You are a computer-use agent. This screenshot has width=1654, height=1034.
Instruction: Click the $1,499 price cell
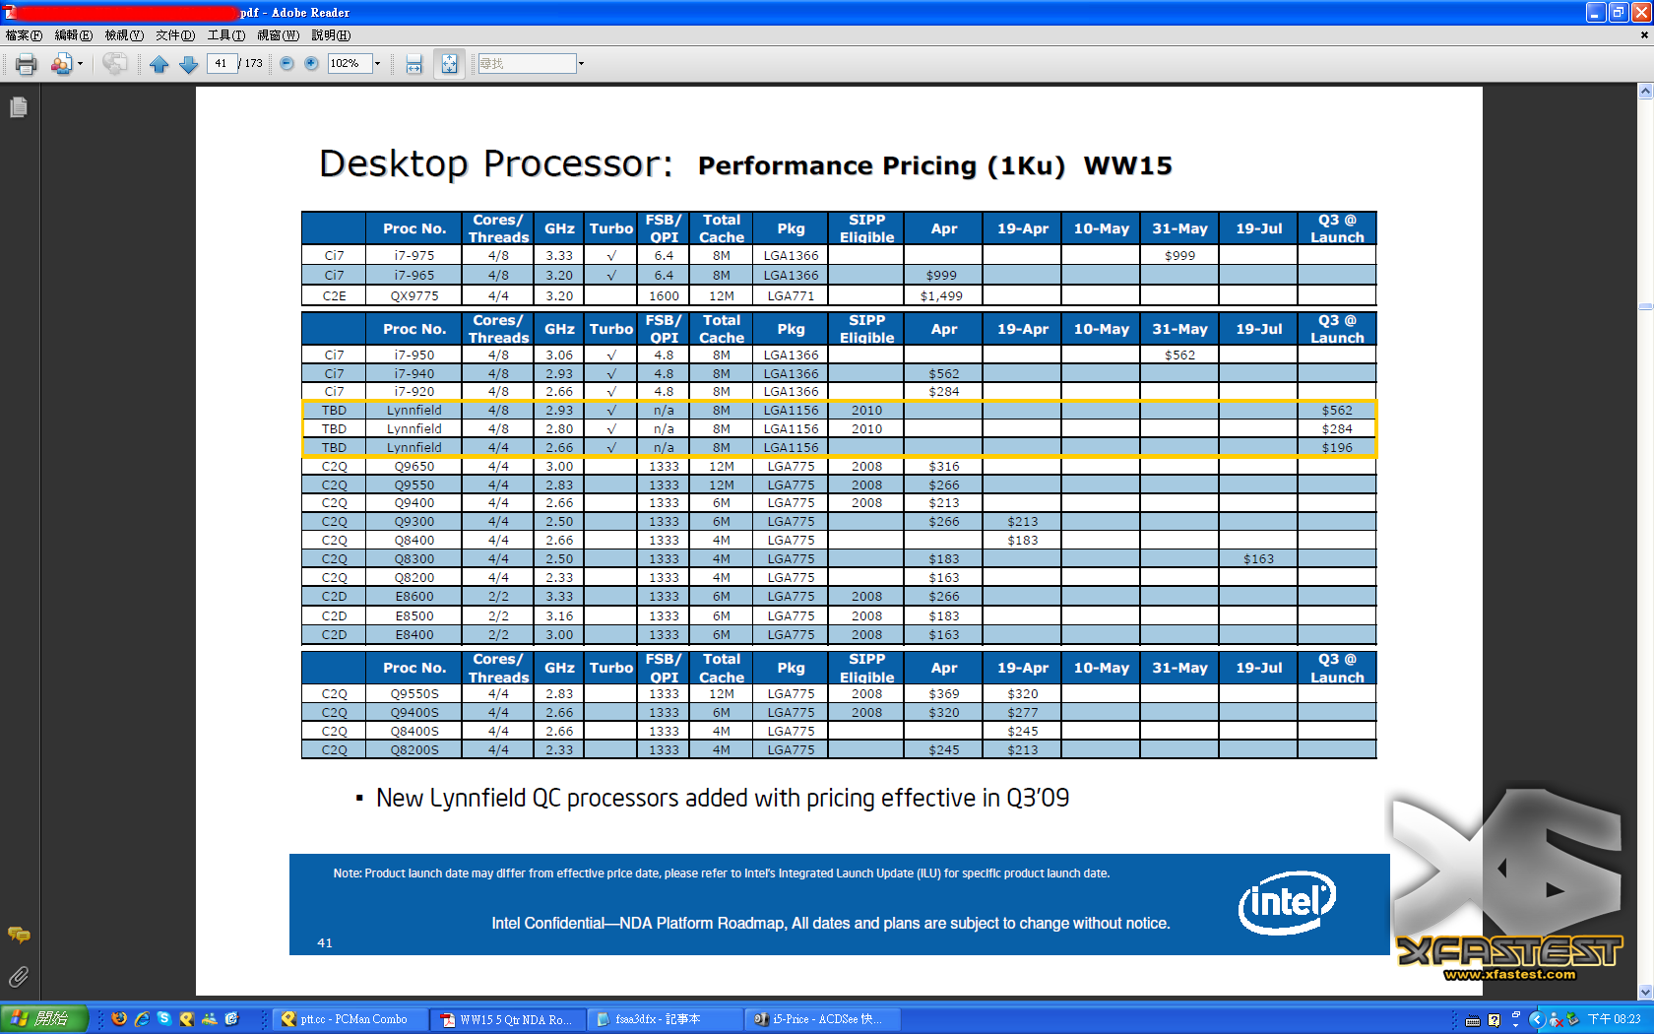point(942,296)
